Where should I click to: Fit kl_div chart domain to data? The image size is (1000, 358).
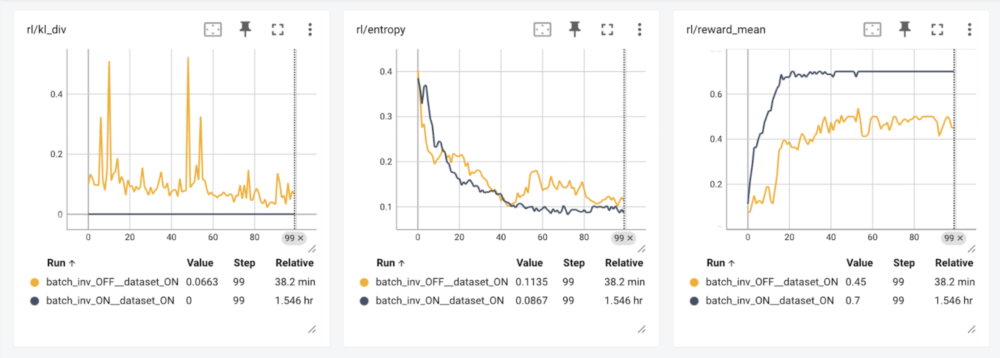[x=213, y=30]
